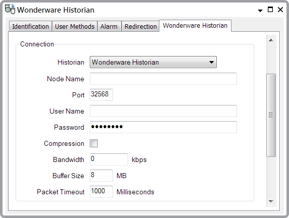The width and height of the screenshot is (289, 218).
Task: Close the Wonderware Historian panel
Action: [x=280, y=10]
